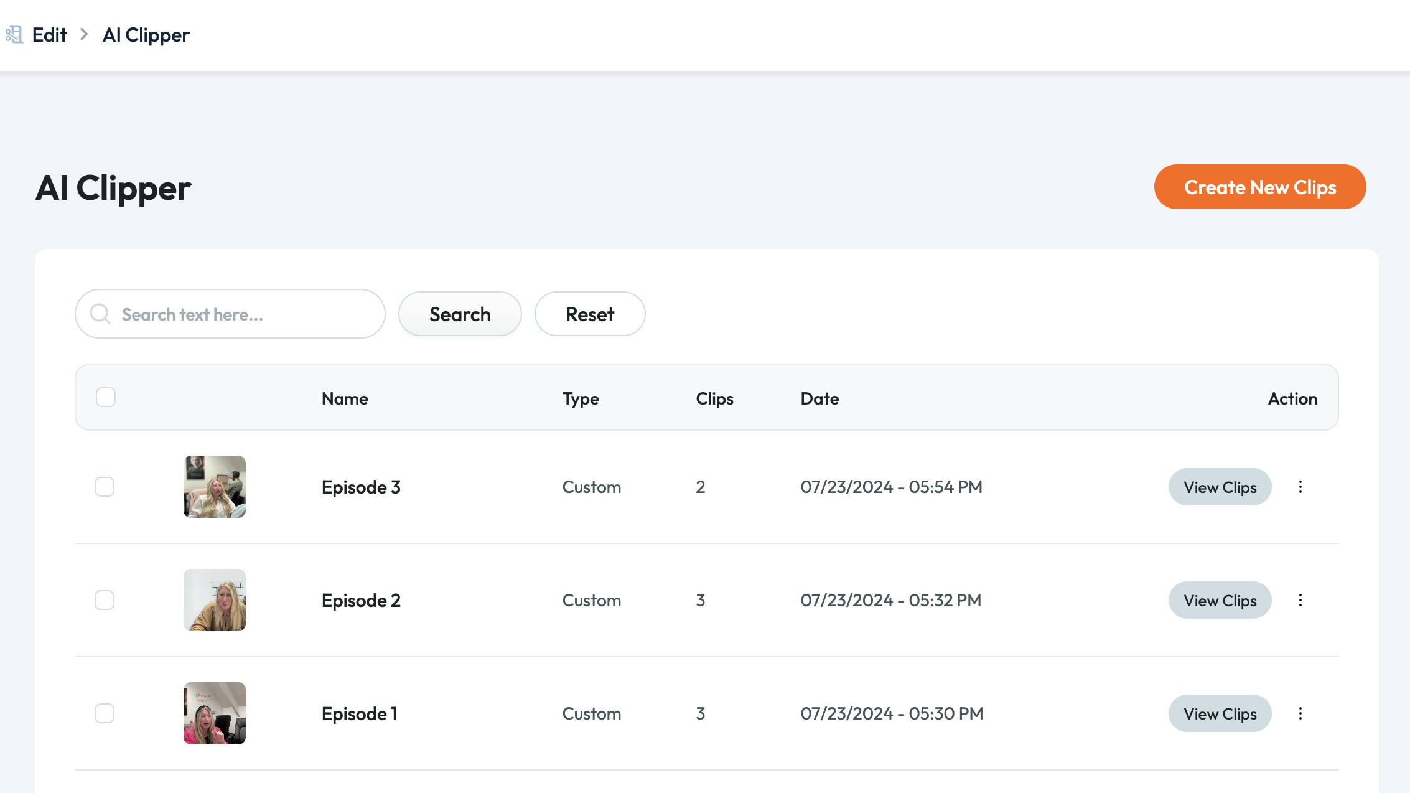Open the Episode 1 thumbnail

click(x=215, y=713)
